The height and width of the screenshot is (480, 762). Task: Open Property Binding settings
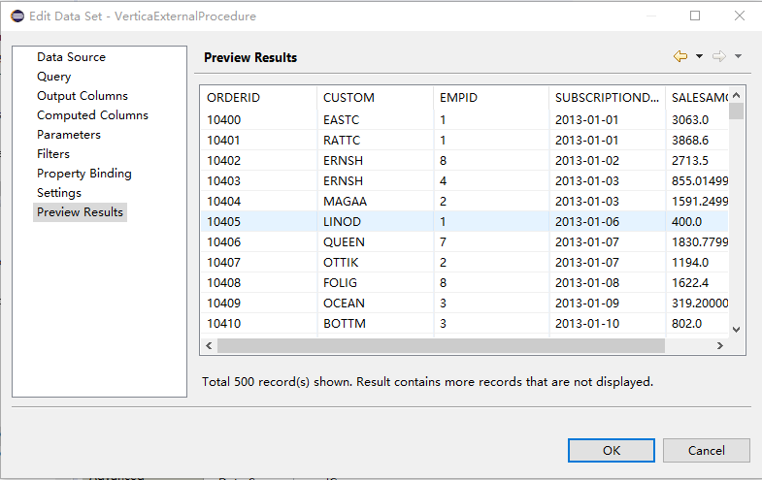coord(83,174)
